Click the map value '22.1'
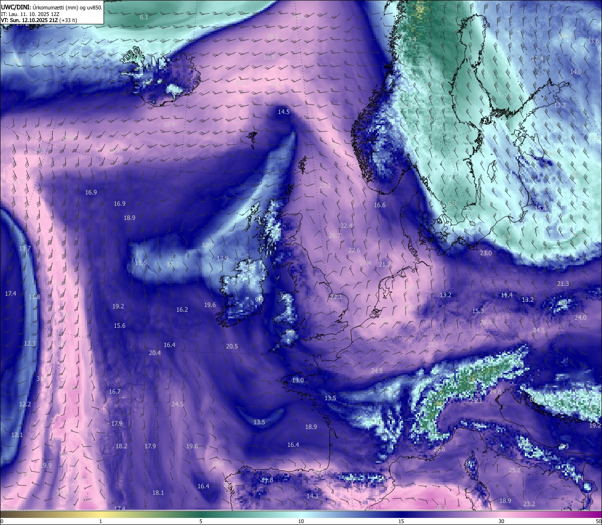The image size is (602, 525). point(336,297)
